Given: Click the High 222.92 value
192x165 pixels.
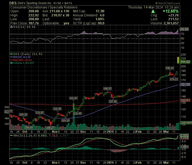Looking at the screenshot, I should (x=33, y=15).
